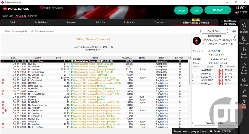Screen dimensions: 249x134
Task: Sort by the Name column header
Action: [95, 57]
